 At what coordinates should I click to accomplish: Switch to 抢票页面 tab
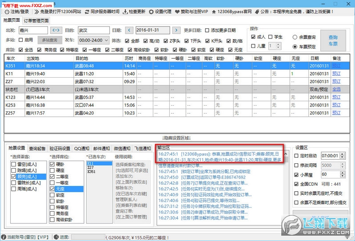tap(12, 20)
